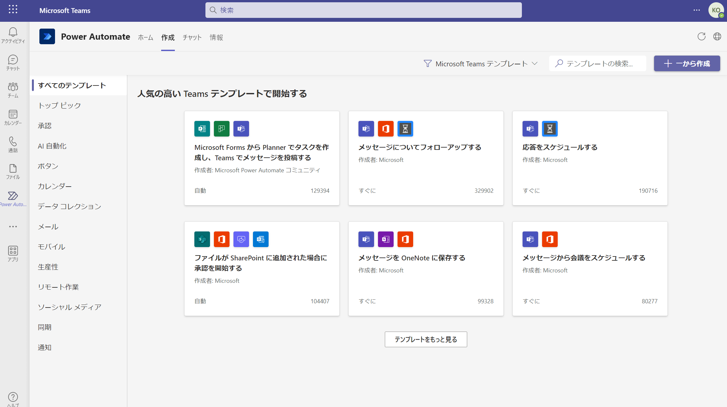Click テンプレートをもっと見る button

426,339
